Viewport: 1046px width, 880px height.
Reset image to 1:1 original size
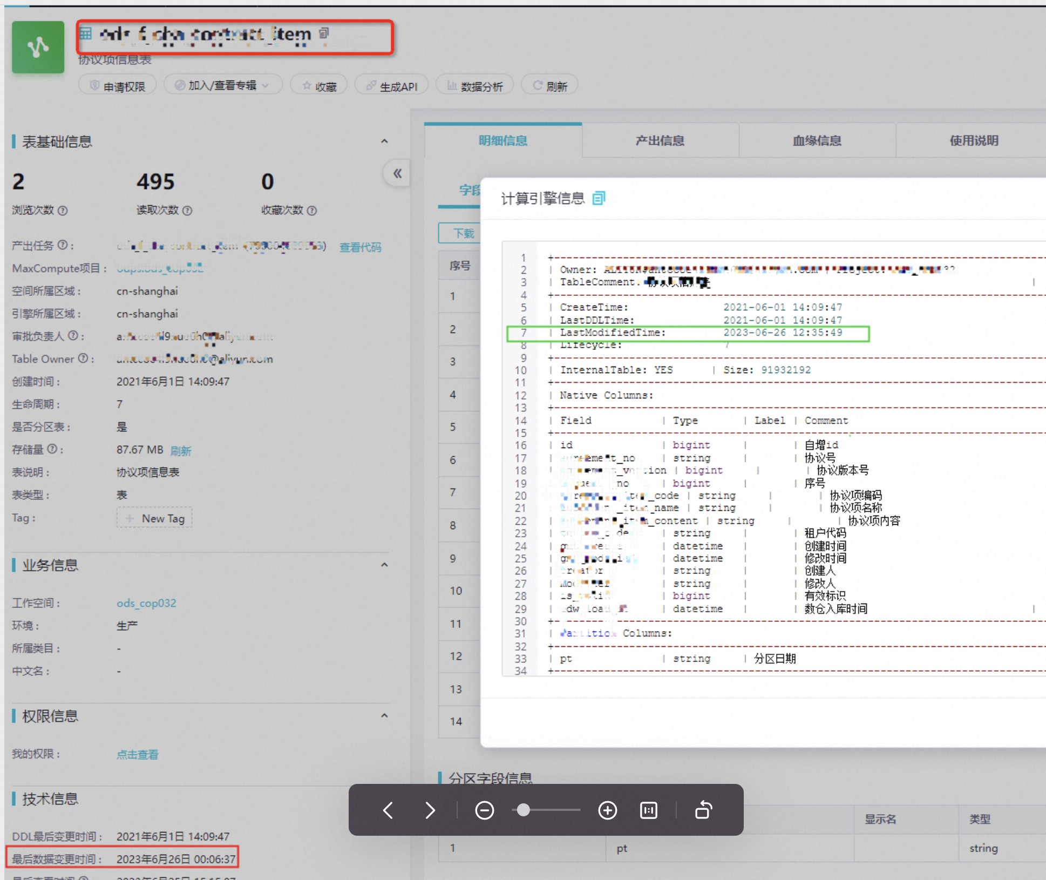click(648, 810)
